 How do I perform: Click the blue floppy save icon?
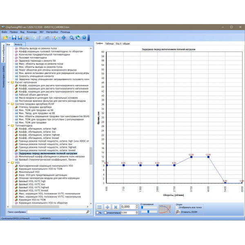pyautogui.click(x=13, y=38)
